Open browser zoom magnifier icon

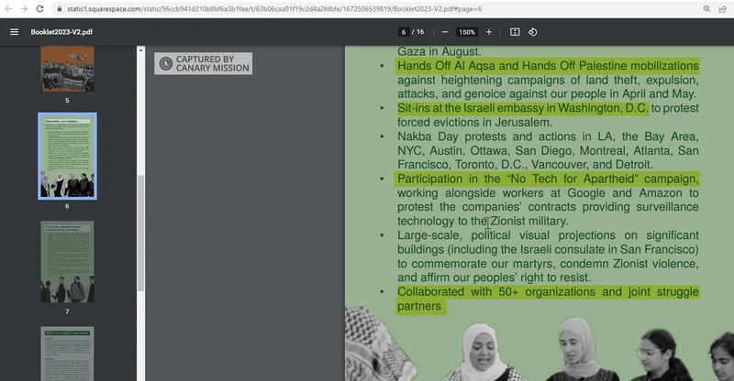click(706, 8)
